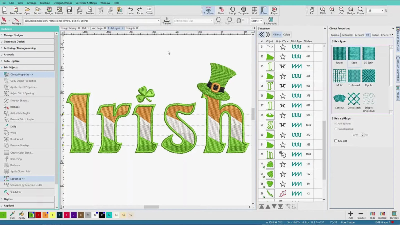Expand the Auto-Digitize toolbox
This screenshot has height=225, width=400.
click(x=27, y=61)
